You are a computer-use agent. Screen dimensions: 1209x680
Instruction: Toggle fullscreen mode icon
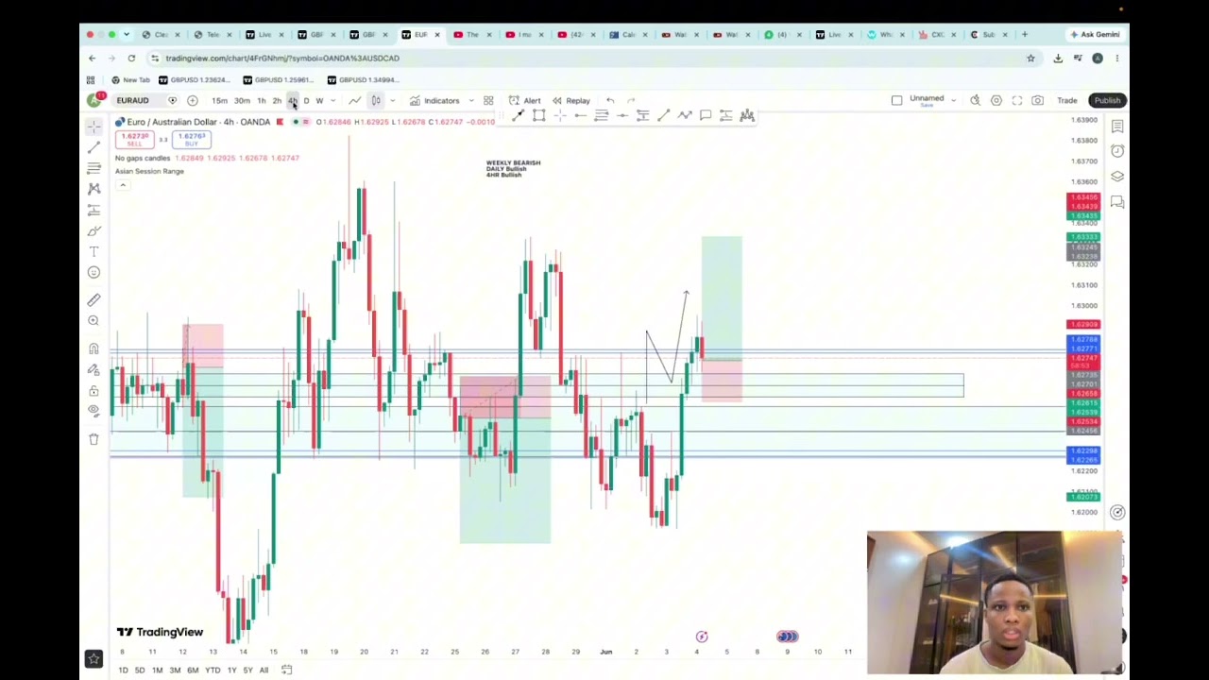pos(1017,100)
